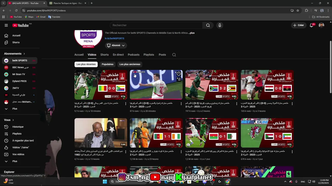Click the Créer button

tap(298, 25)
